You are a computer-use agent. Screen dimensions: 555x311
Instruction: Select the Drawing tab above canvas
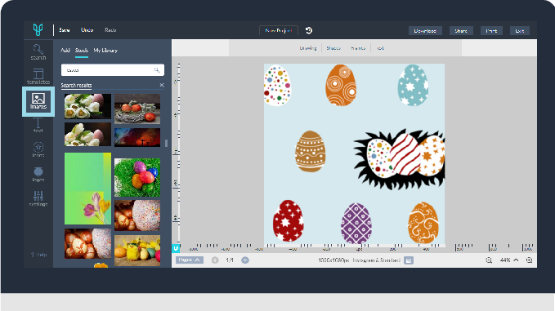(308, 48)
